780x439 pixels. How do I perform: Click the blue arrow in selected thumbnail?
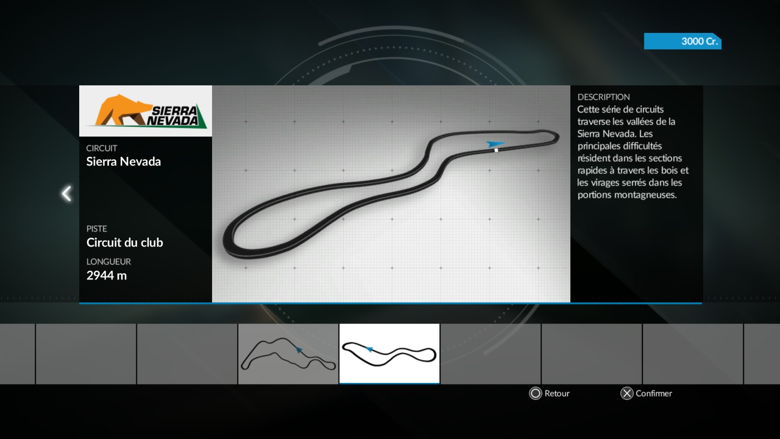pyautogui.click(x=369, y=349)
